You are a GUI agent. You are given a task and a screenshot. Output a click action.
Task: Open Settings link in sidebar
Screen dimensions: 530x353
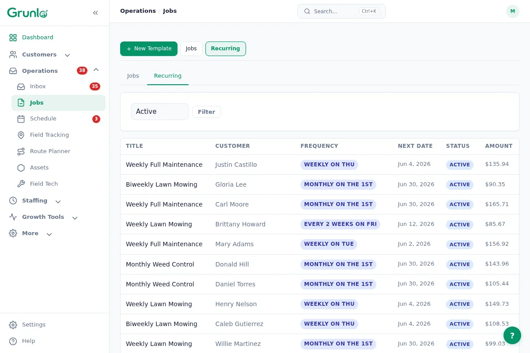tap(55, 325)
